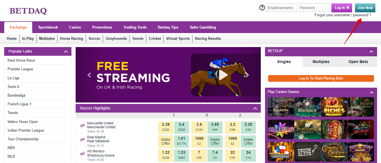Switch to the Sportsbook tab
Image resolution: width=381 pixels, height=163 pixels.
tap(48, 27)
